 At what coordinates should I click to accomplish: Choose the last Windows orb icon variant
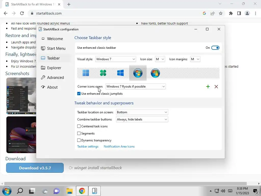point(155,73)
